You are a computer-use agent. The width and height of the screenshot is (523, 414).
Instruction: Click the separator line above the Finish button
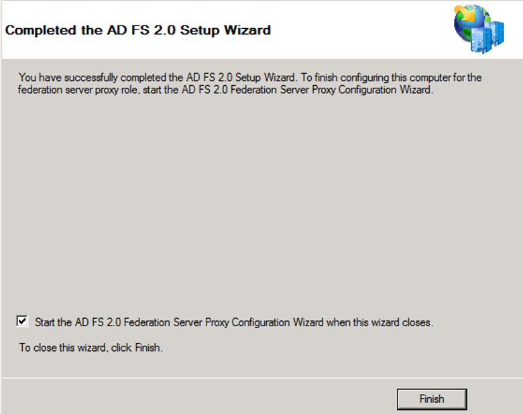261,378
